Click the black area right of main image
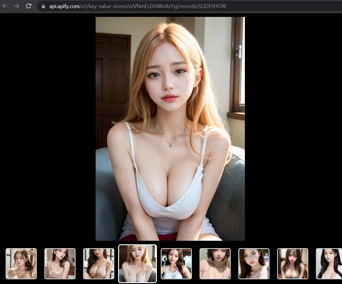This screenshot has height=284, width=342. 293,129
